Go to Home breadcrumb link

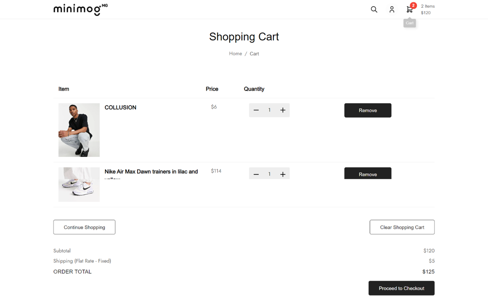click(235, 53)
